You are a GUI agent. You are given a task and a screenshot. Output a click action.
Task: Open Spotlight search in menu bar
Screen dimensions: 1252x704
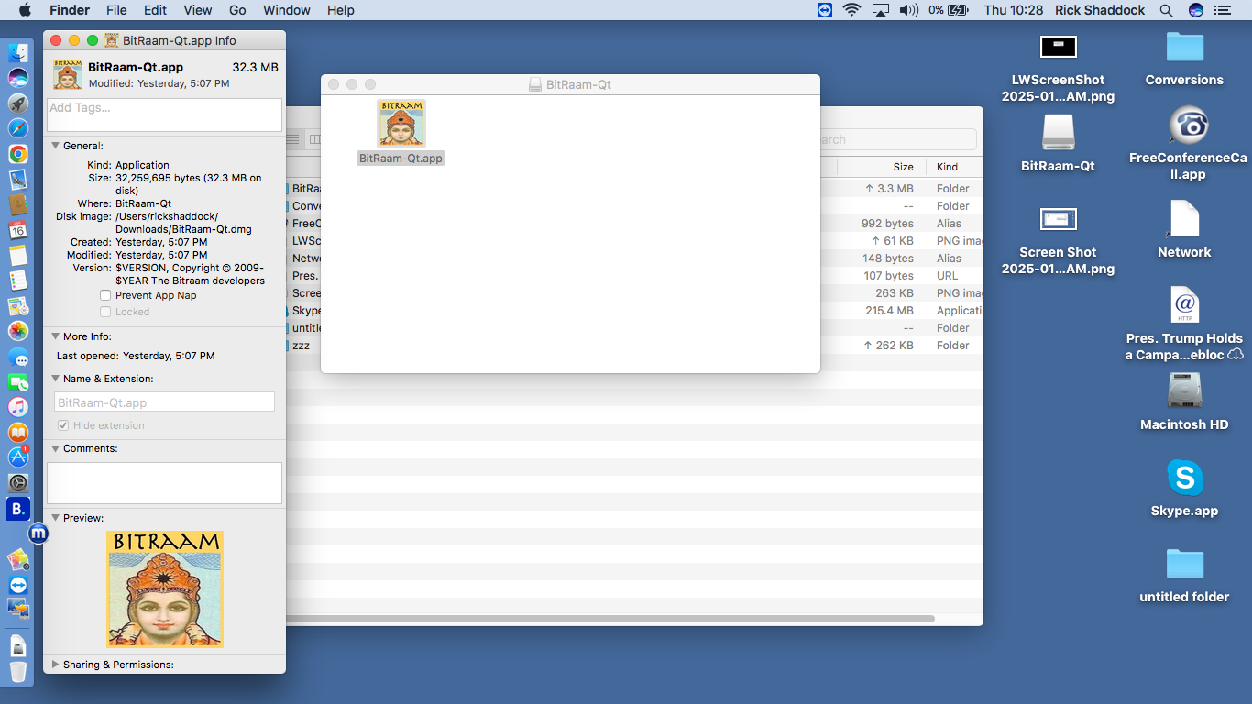click(x=1166, y=10)
